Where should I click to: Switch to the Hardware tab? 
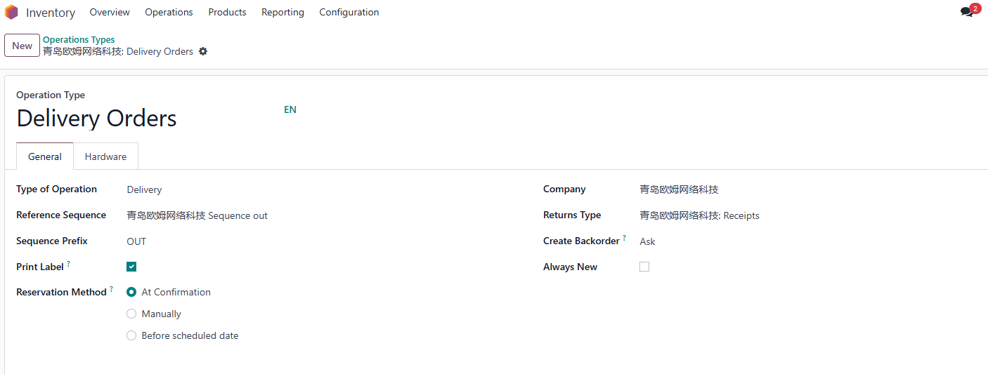point(105,156)
